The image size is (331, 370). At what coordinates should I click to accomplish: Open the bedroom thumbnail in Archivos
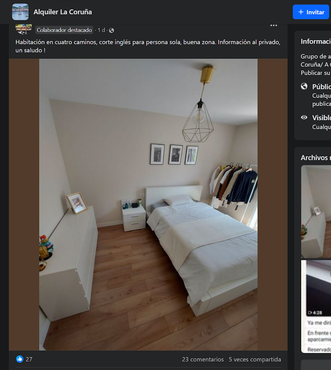tap(316, 211)
